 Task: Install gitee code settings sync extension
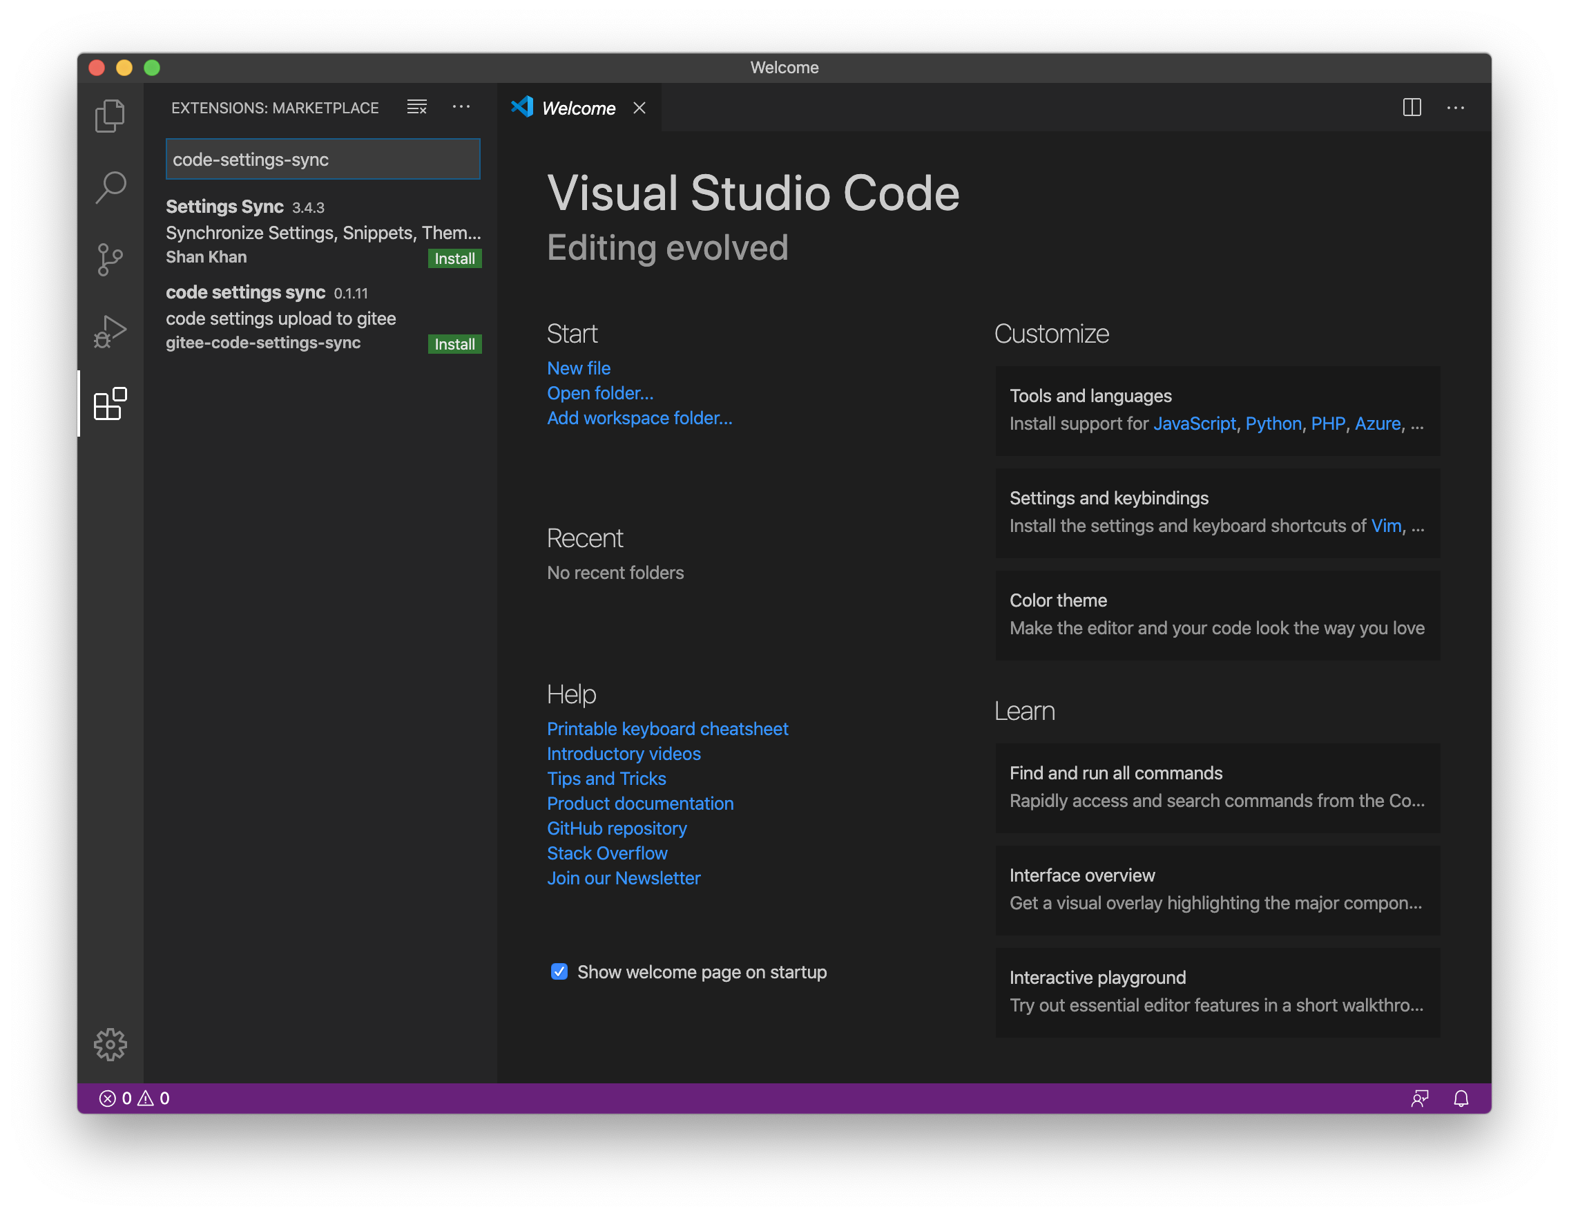pyautogui.click(x=454, y=344)
